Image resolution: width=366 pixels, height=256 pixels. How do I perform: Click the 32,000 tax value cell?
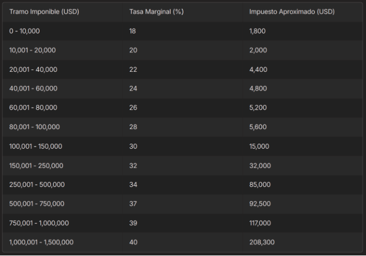coord(260,166)
